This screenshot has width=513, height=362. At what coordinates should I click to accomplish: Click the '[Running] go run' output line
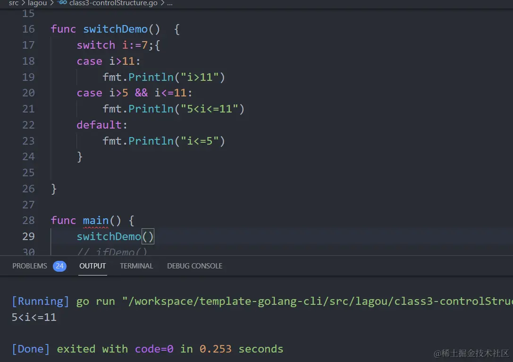coord(262,301)
